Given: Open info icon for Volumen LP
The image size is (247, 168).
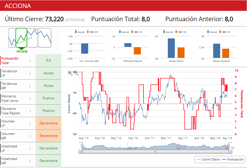Looking at the screenshot, I should tap(30, 123).
